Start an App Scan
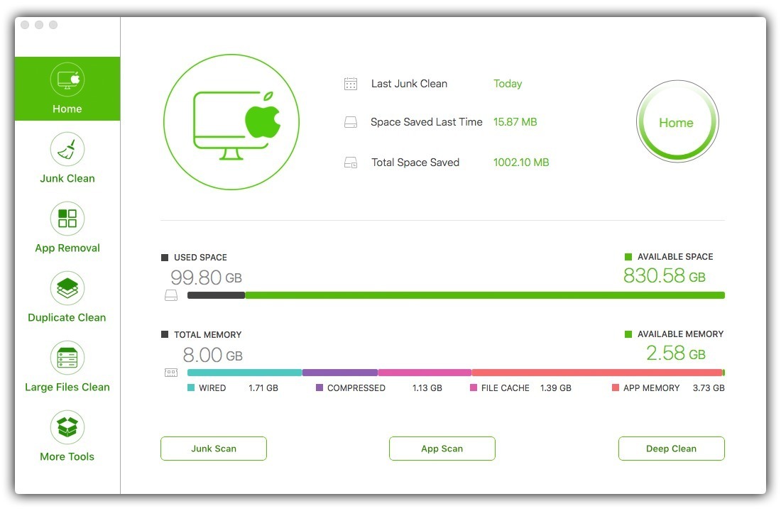 [x=442, y=449]
